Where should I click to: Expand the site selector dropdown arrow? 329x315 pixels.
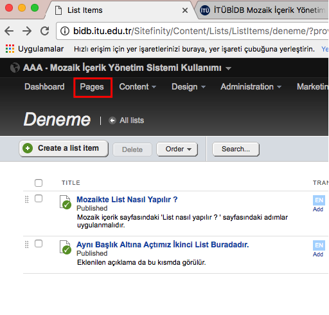pos(228,68)
